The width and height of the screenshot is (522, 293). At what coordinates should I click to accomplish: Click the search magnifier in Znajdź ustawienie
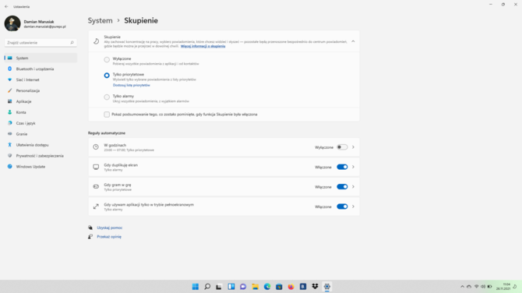point(72,43)
